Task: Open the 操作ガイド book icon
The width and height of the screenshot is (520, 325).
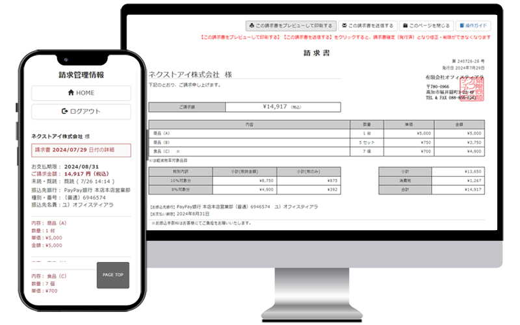Action: [x=462, y=26]
